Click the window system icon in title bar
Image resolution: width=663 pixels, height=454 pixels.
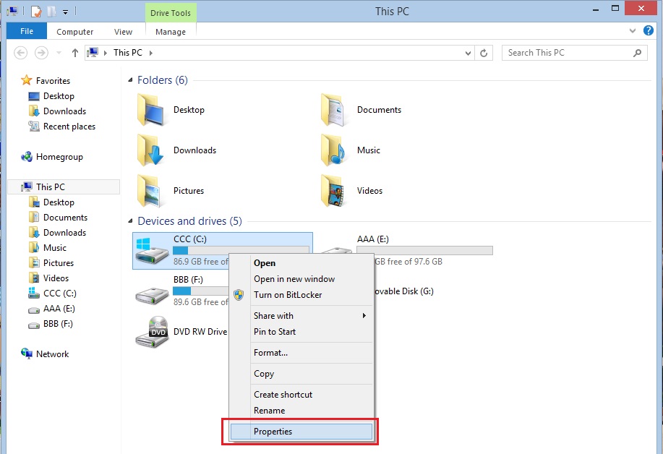(x=12, y=12)
